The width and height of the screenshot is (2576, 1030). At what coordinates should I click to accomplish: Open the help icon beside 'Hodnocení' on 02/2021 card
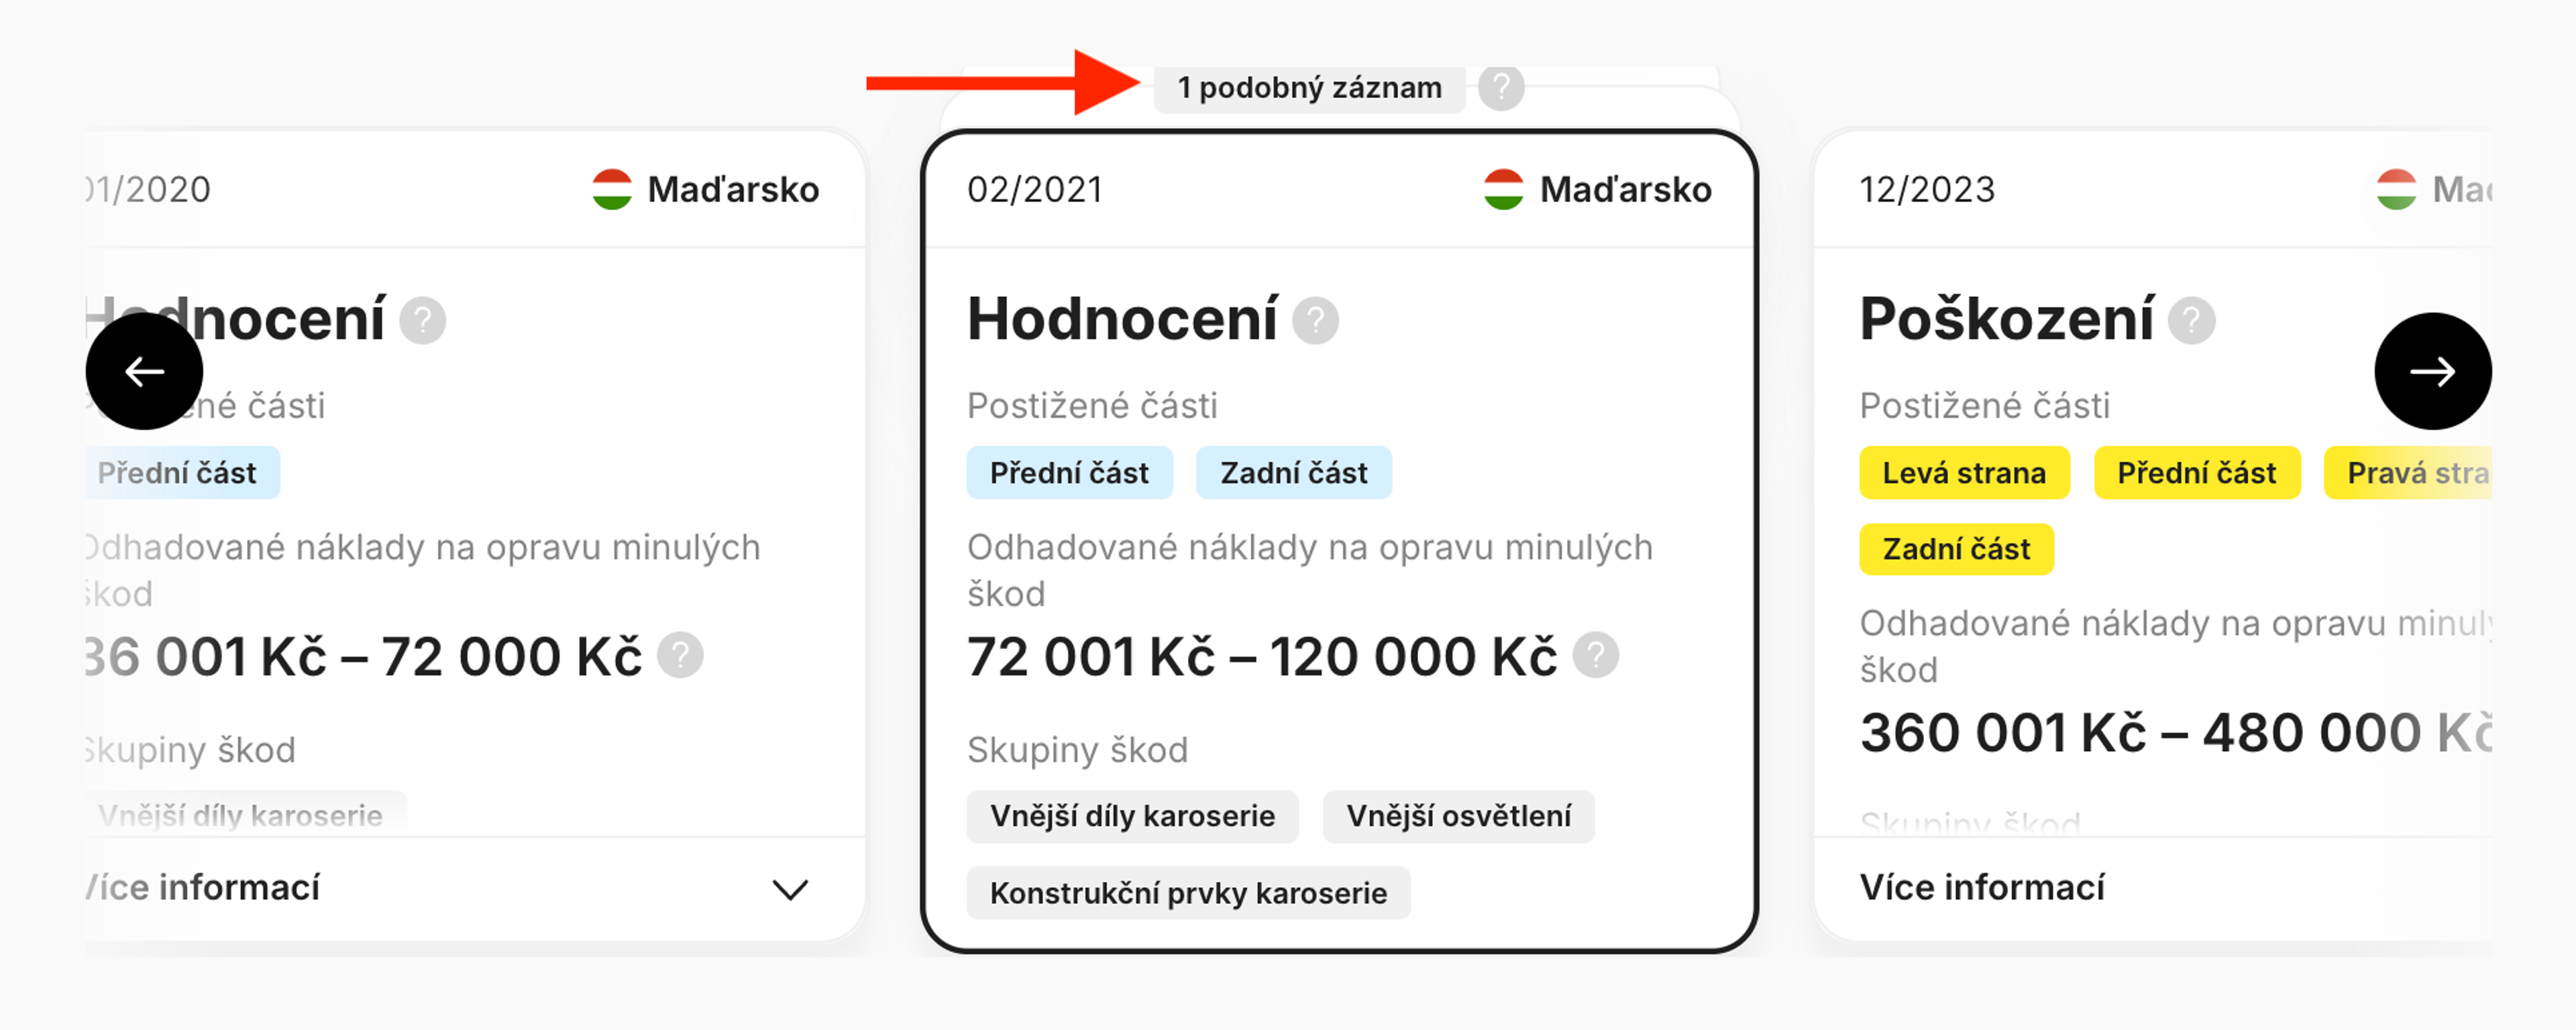(1317, 320)
